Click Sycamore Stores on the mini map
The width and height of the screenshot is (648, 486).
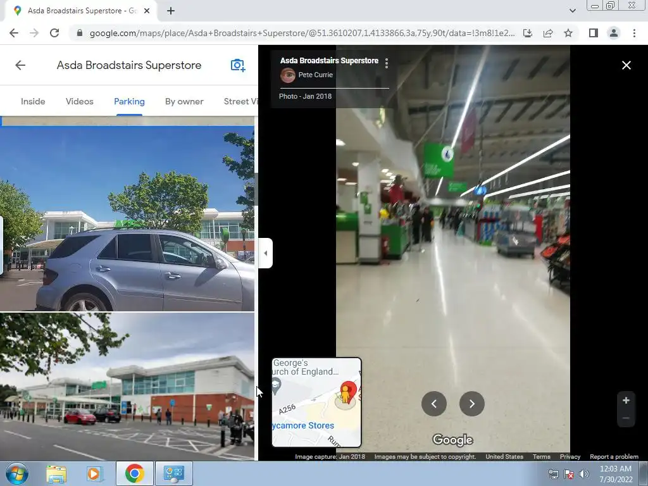tap(303, 425)
